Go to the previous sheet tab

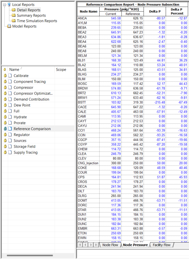85,245
